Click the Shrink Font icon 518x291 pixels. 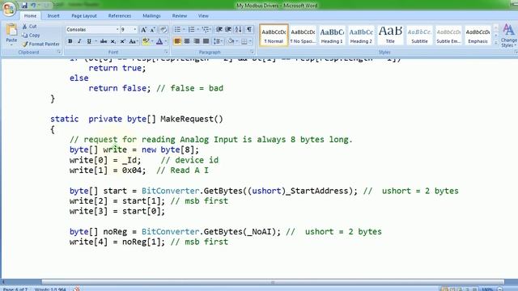153,30
